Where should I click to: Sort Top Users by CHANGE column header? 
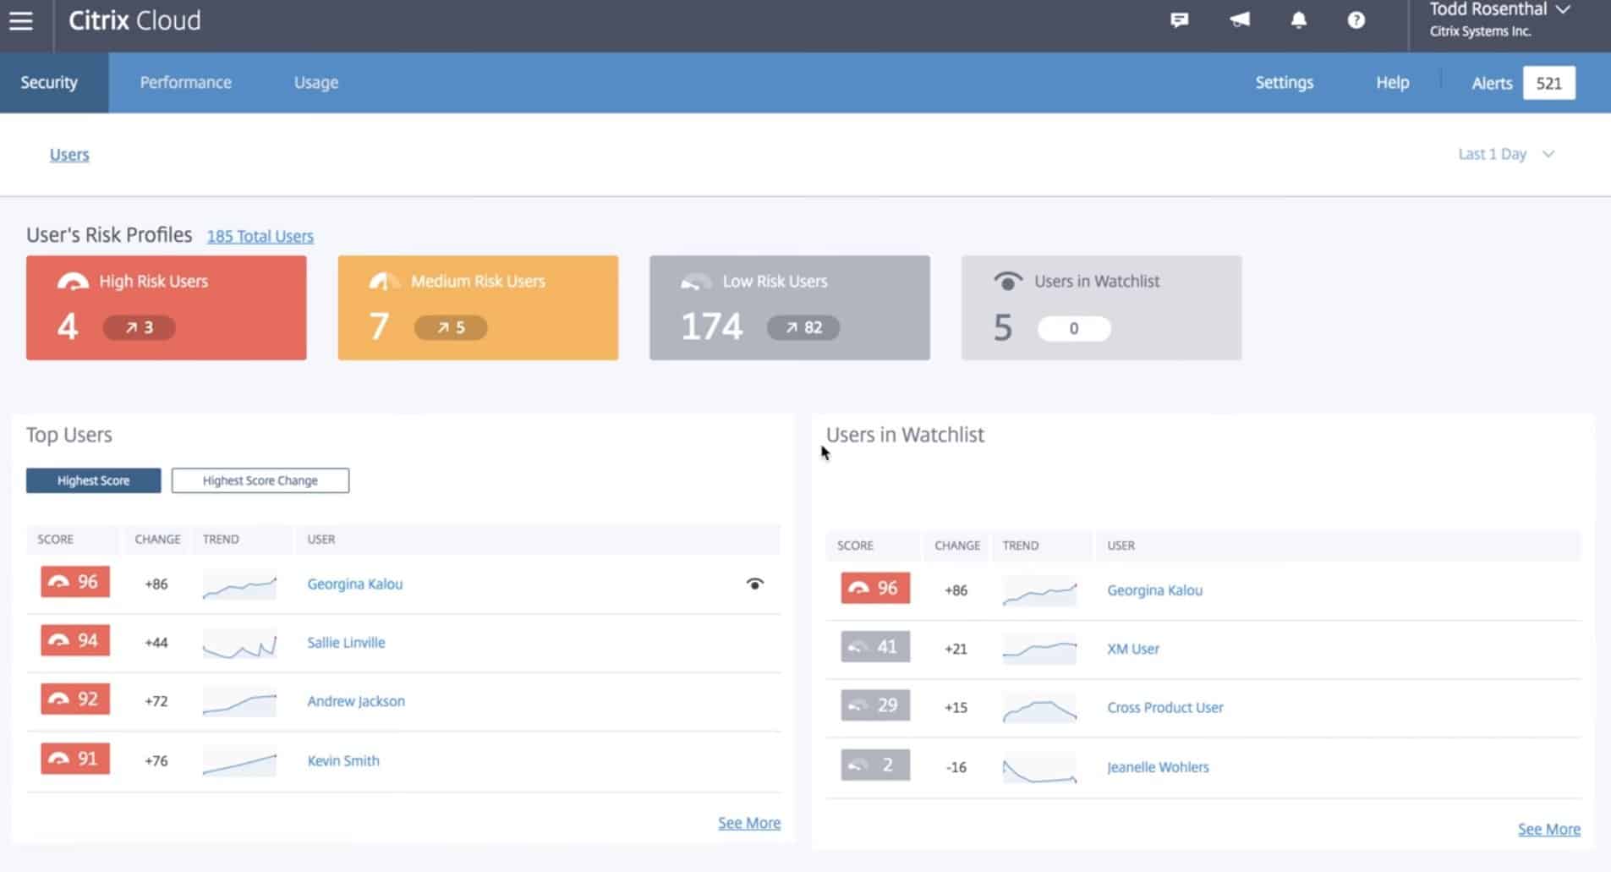point(157,539)
